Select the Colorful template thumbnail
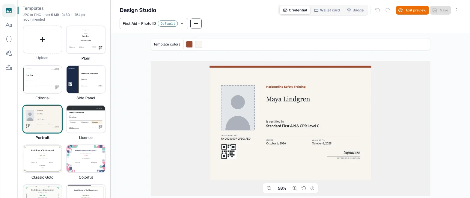This screenshot has height=198, width=470. [x=86, y=159]
